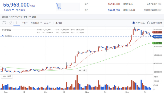The width and height of the screenshot is (164, 95).
Task: Click the 55,963,000 blue price tag
Action: (x=157, y=36)
